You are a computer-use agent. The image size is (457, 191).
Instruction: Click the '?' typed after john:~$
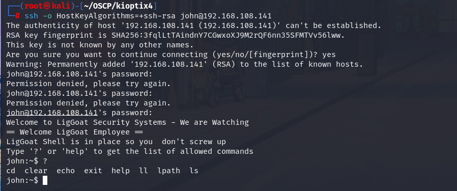tap(45, 161)
